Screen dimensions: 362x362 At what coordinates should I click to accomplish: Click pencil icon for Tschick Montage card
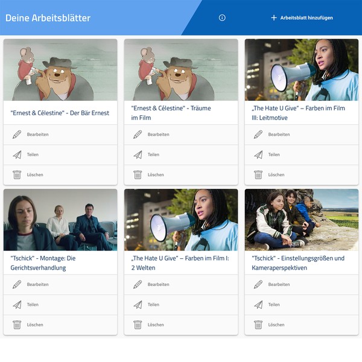(x=17, y=284)
